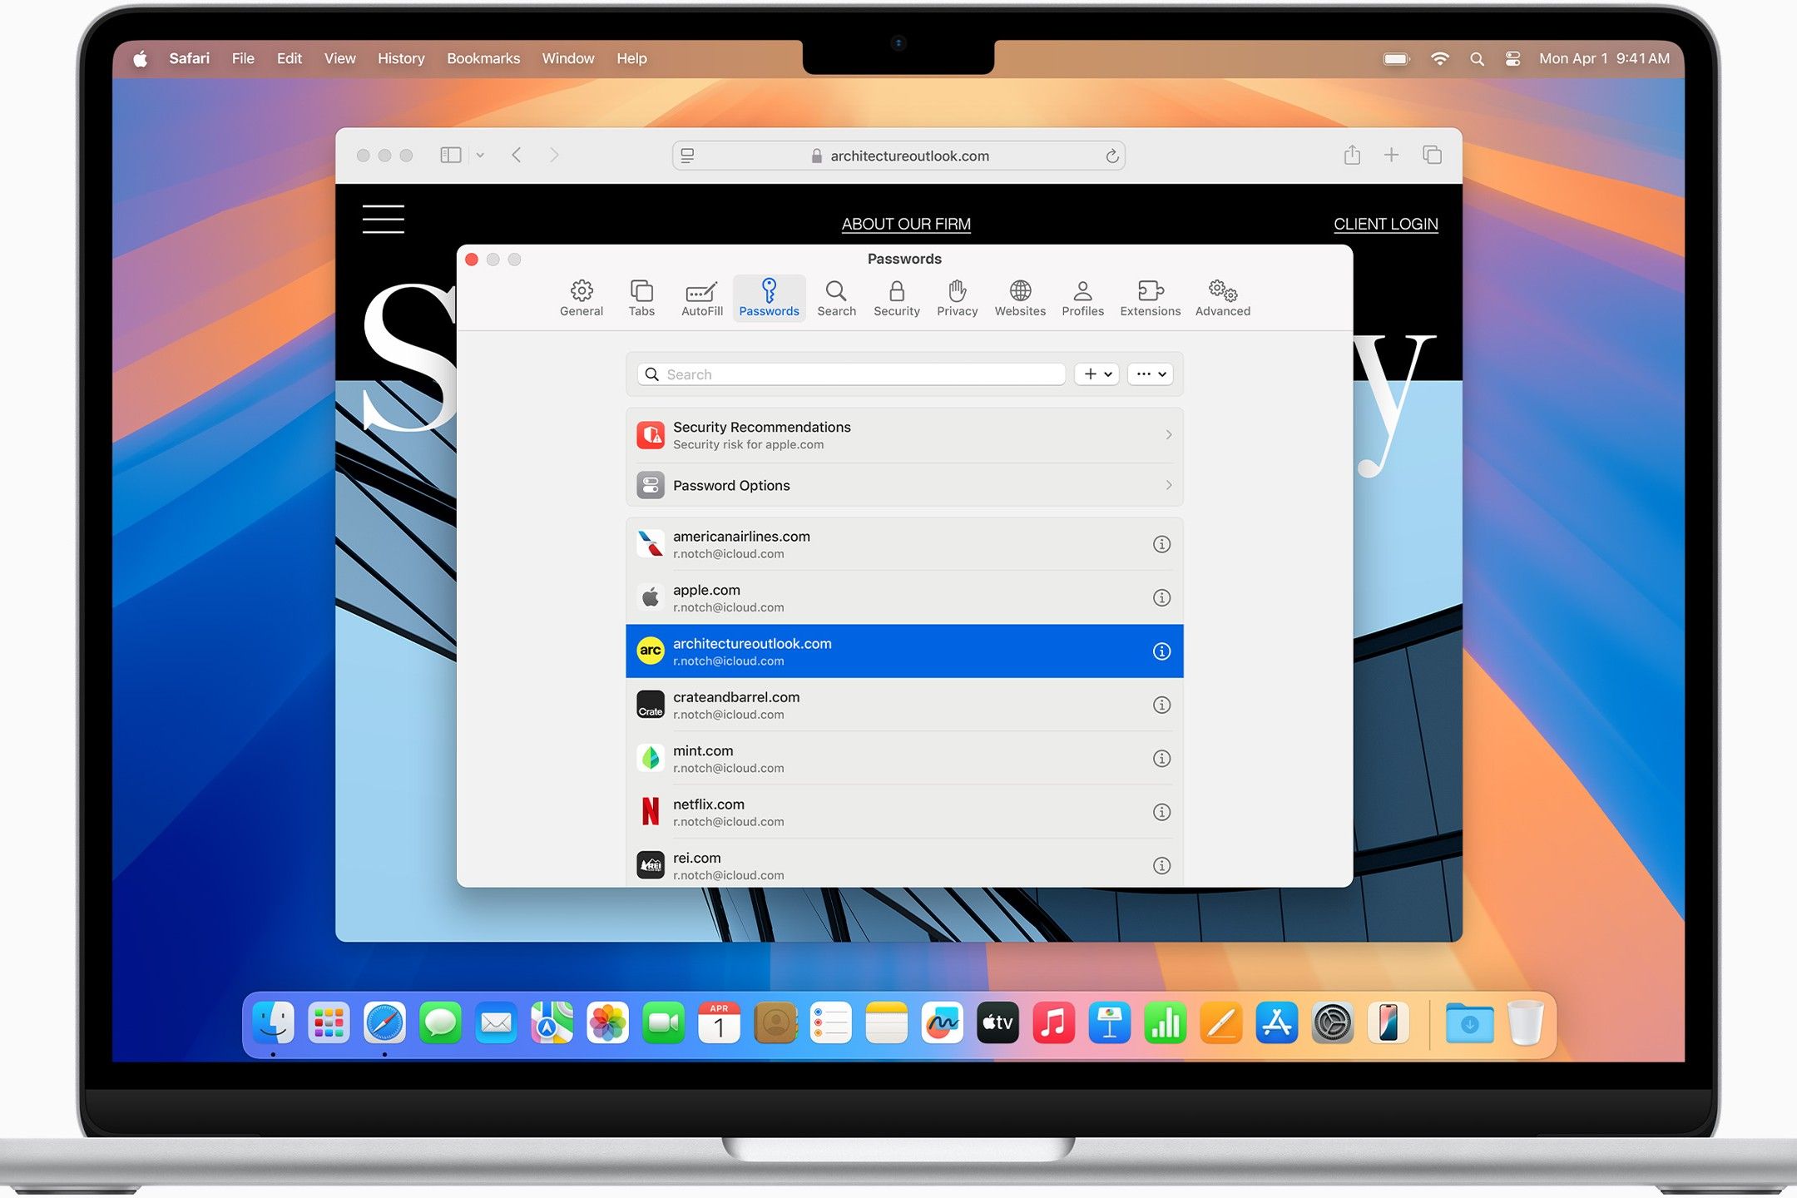The image size is (1797, 1198).
Task: Show info for apple.com password
Action: (1161, 597)
